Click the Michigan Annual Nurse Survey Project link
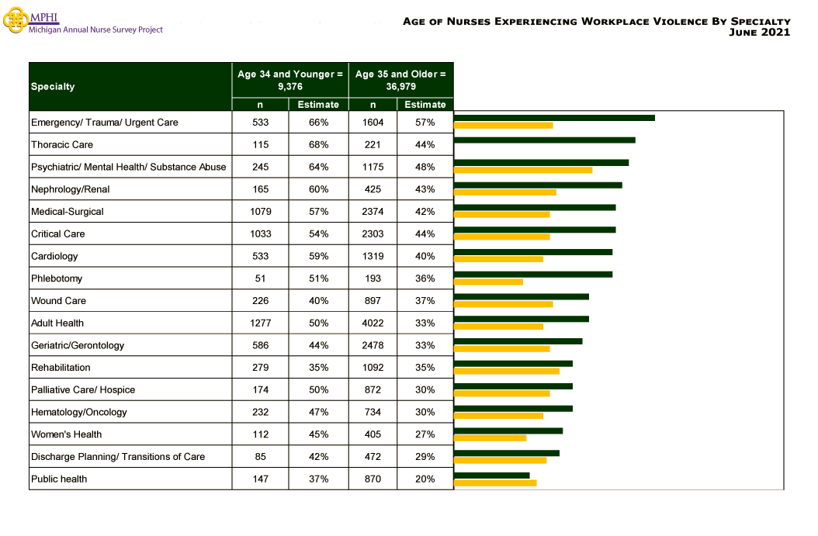The image size is (818, 536). [95, 29]
